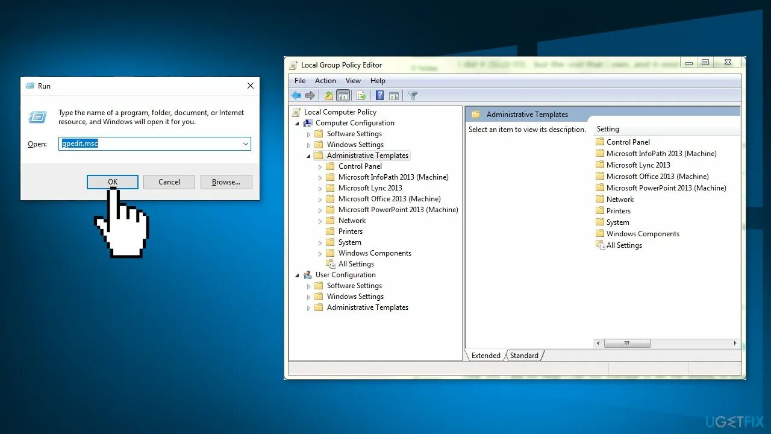Screen dimensions: 771x434
Task: Expand Microsoft Office 2013 (Machine) node
Action: pyautogui.click(x=320, y=200)
